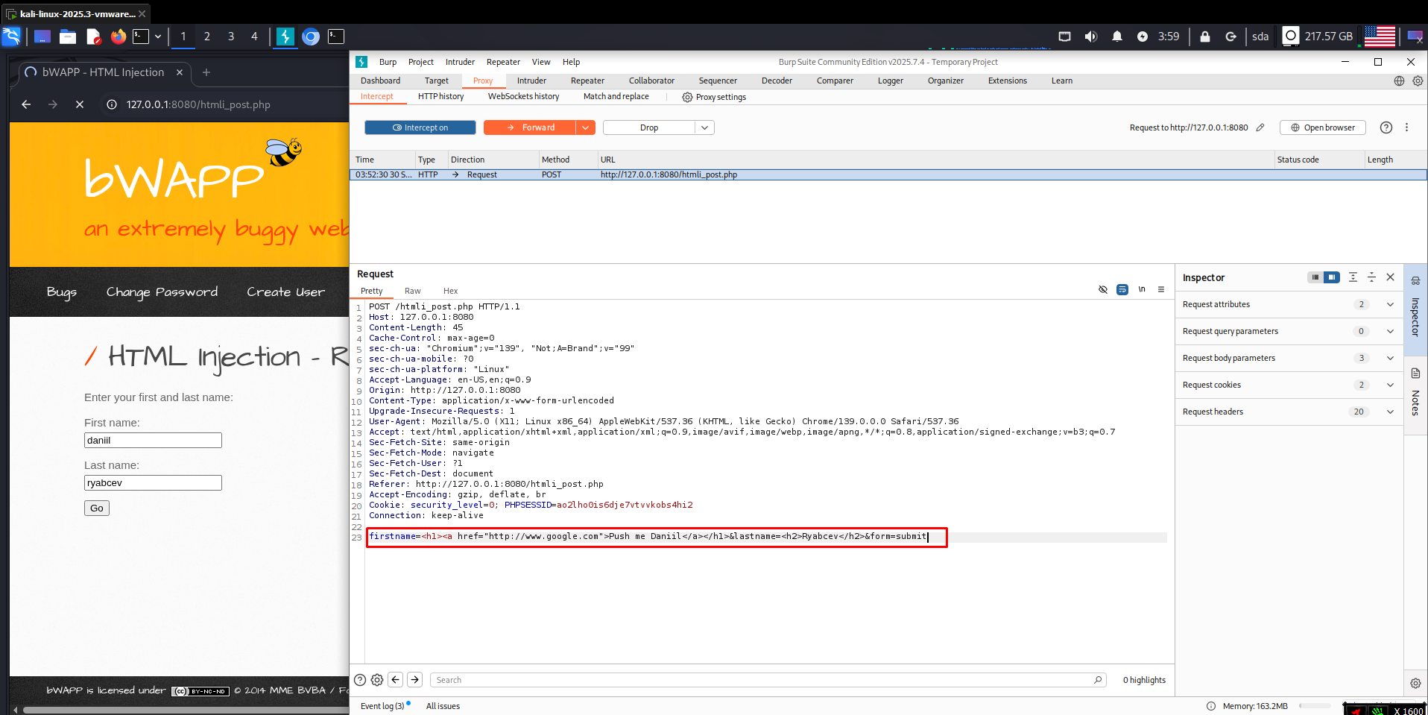
Task: Expand Request cookies section in Inspector
Action: (1389, 385)
